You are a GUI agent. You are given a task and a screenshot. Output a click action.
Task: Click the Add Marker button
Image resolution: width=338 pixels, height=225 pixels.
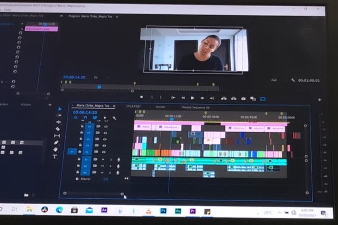[x=142, y=97]
